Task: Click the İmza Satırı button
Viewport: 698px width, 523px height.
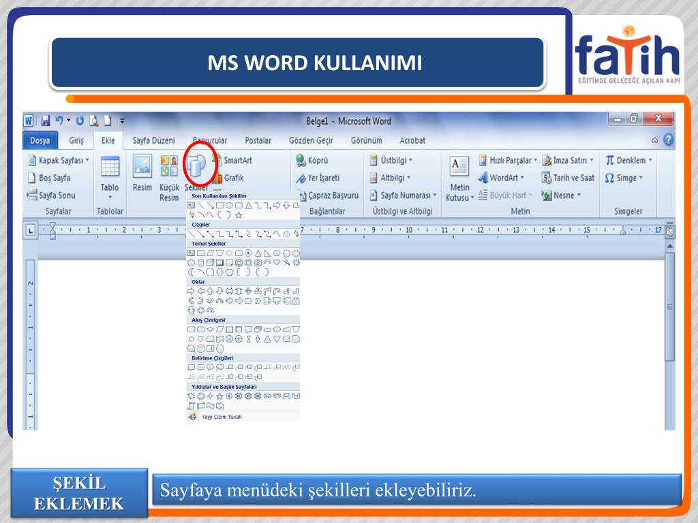Action: pyautogui.click(x=568, y=160)
